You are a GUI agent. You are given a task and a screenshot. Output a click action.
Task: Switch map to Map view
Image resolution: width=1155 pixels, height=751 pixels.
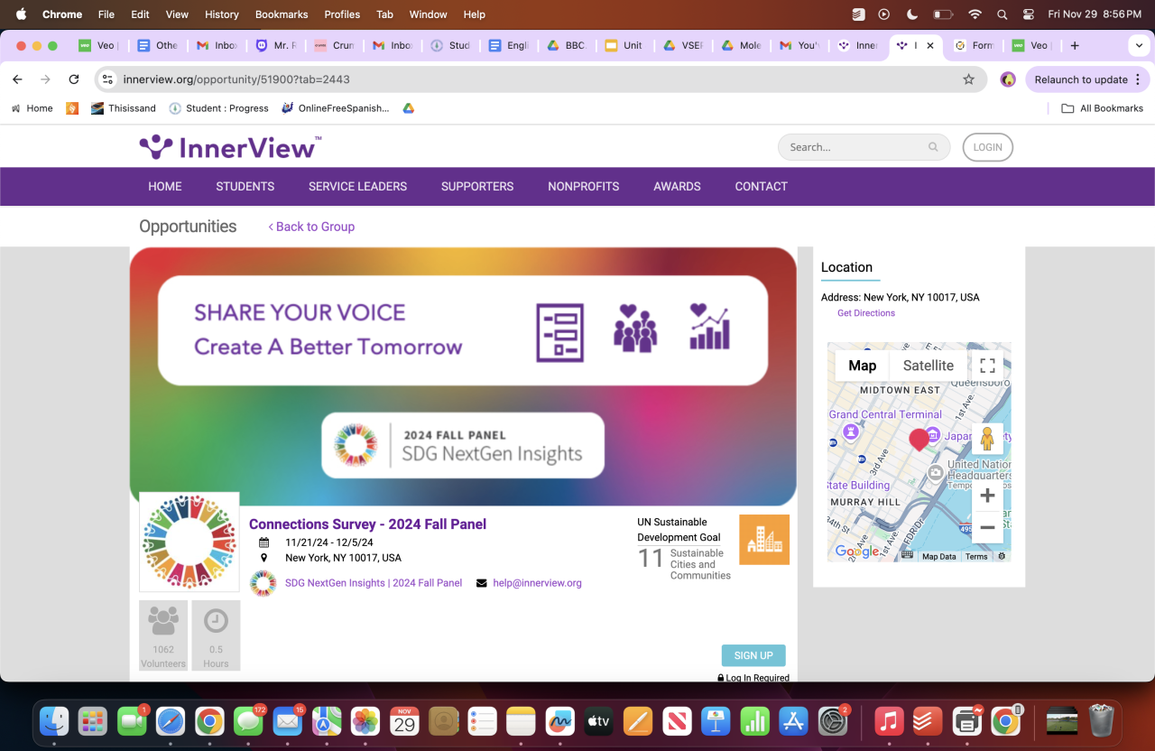[862, 366]
